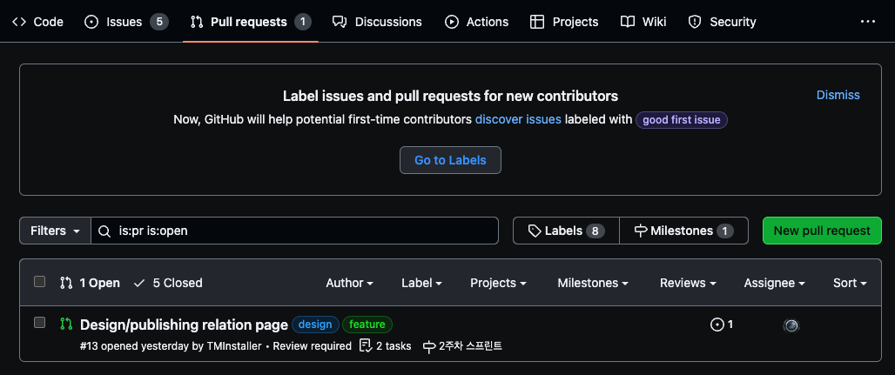The width and height of the screenshot is (895, 375).
Task: Follow the discover issues link
Action: pyautogui.click(x=518, y=120)
